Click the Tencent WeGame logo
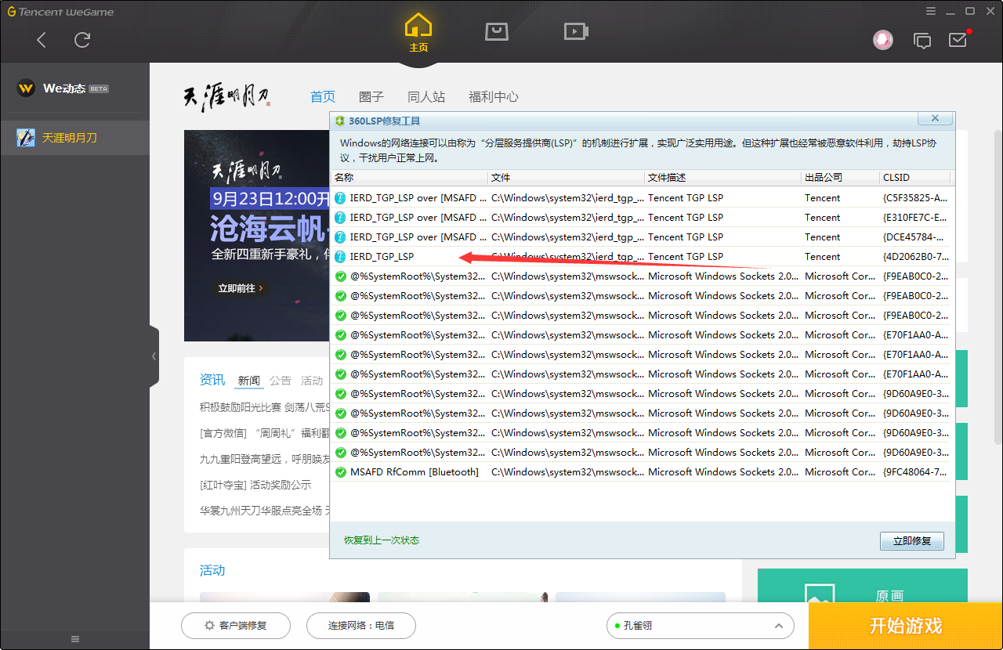 (x=60, y=12)
